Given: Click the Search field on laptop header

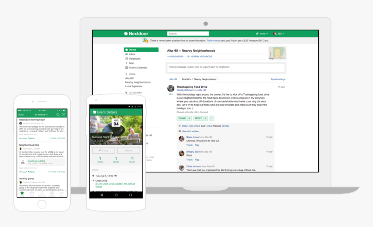Looking at the screenshot, I should (188, 34).
